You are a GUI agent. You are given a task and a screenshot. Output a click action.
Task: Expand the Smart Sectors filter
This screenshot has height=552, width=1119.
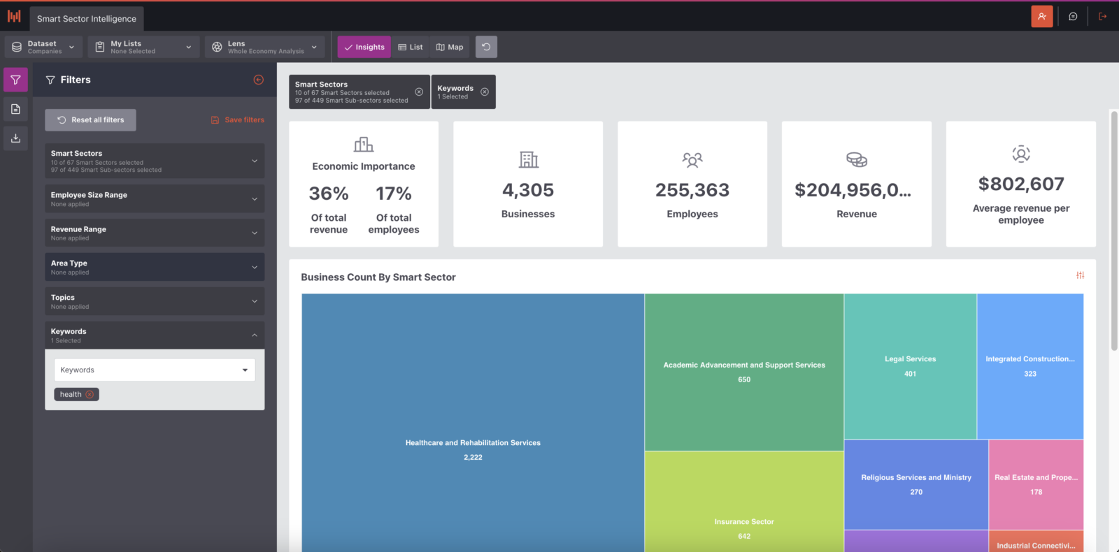[x=155, y=161]
